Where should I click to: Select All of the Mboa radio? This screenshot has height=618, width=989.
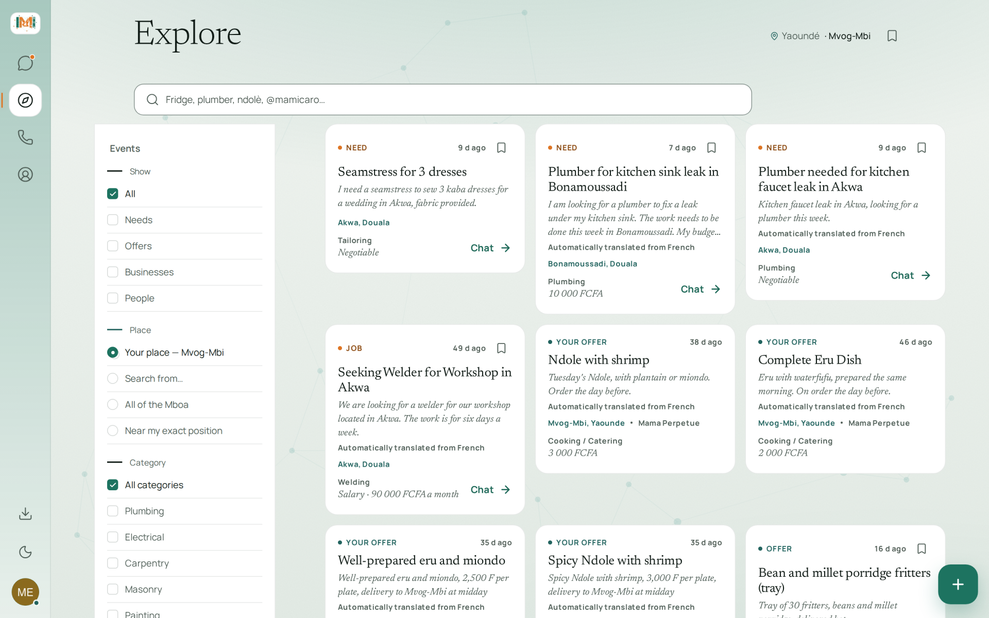pos(112,404)
